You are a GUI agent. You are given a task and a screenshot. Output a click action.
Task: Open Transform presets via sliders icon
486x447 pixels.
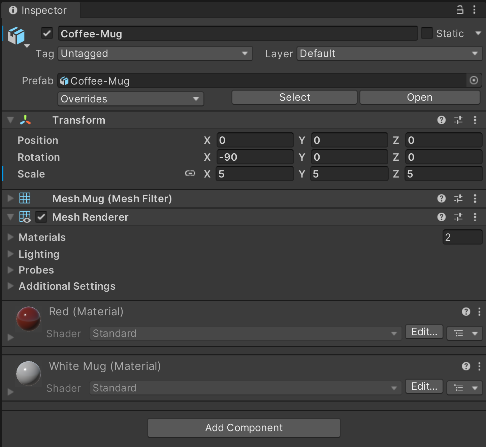tap(458, 120)
